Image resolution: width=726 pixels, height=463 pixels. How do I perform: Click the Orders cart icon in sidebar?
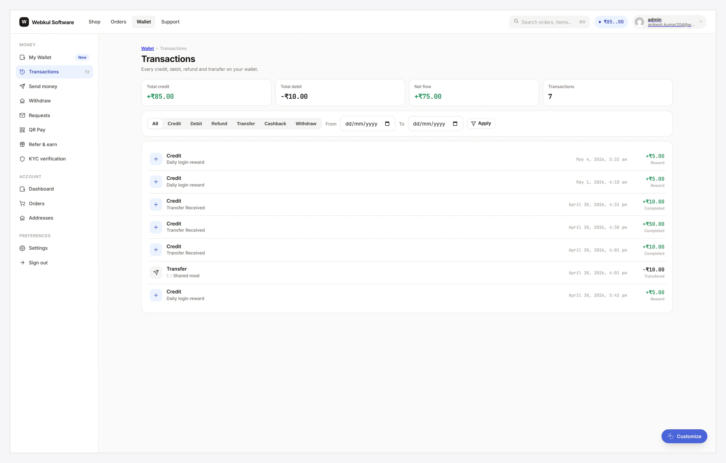coord(22,204)
